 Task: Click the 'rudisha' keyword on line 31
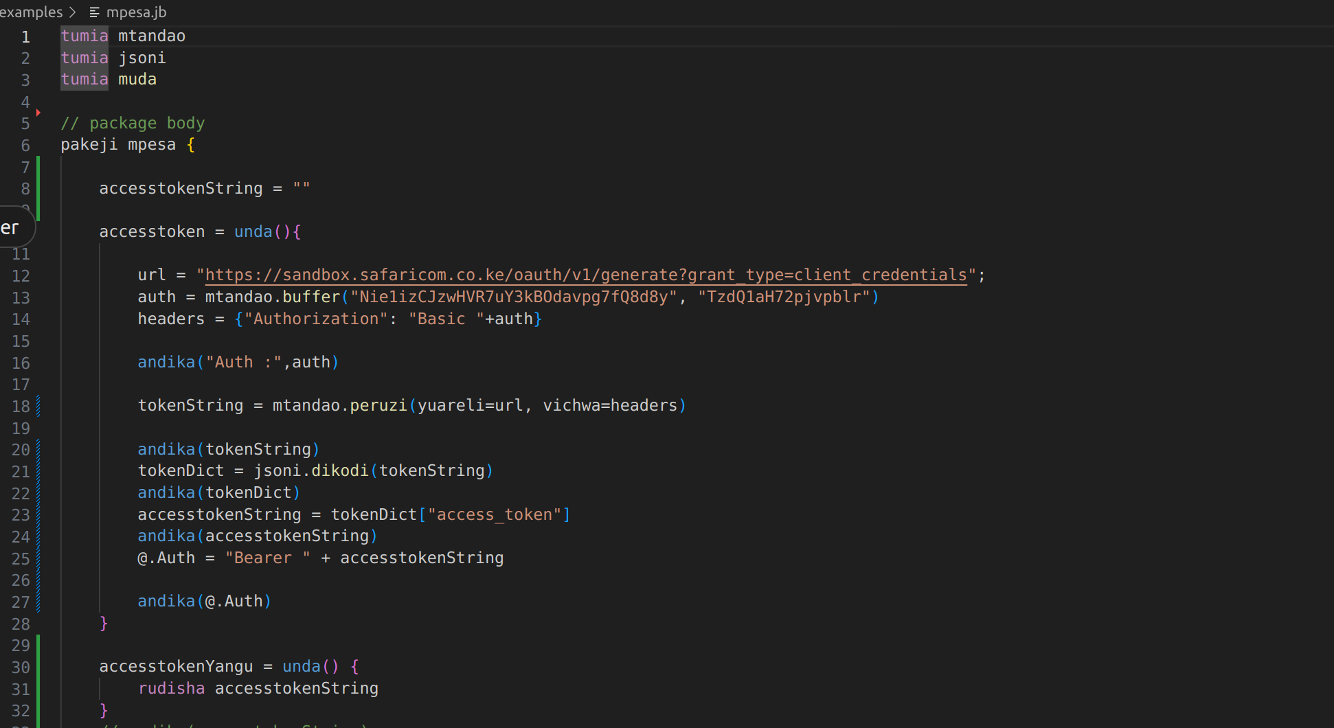coord(171,688)
